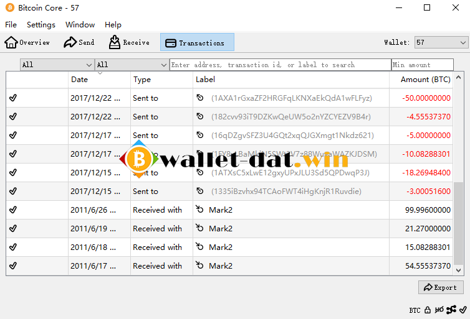Click the confirmed checkmark of -18.26948400 transaction
The image size is (470, 319).
click(13, 172)
